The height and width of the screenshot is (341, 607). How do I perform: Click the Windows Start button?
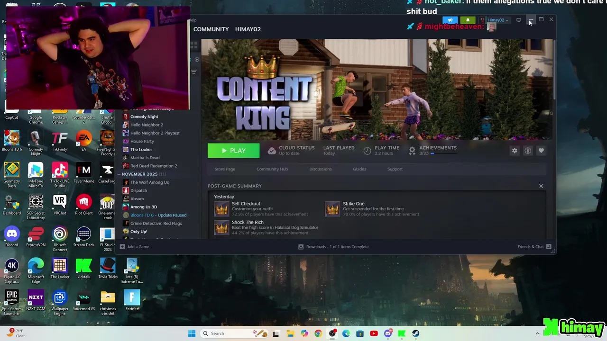click(x=192, y=333)
